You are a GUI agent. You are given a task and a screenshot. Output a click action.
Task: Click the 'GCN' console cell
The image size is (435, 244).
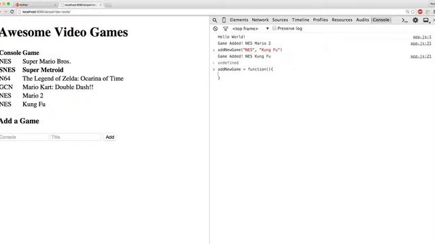6,87
